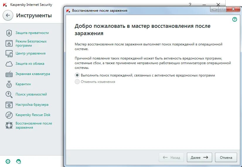Click the Центр управления devices icon
The height and width of the screenshot is (167, 242).
pyautogui.click(x=9, y=54)
